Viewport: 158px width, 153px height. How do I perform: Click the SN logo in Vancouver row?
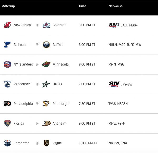114,84
